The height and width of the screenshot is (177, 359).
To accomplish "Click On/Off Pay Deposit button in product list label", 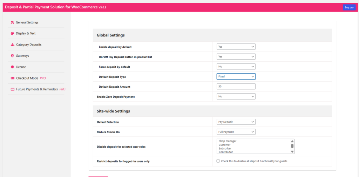I will [126, 57].
